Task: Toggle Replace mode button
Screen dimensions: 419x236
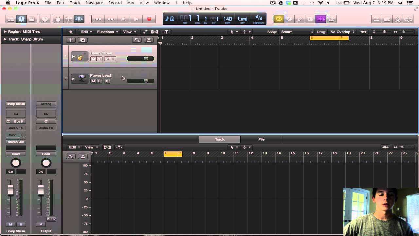Action: (x=289, y=19)
